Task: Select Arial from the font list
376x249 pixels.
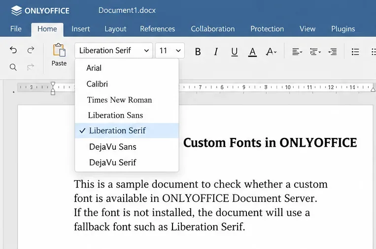Action: coord(127,68)
